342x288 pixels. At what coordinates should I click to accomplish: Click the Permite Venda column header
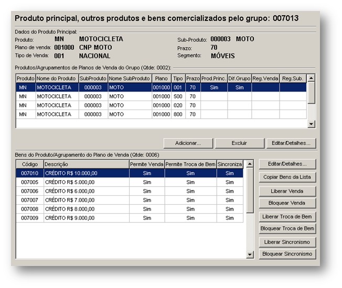[147, 164]
